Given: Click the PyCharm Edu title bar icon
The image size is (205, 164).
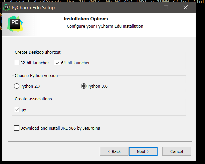Looking at the screenshot, I should [x=7, y=7].
